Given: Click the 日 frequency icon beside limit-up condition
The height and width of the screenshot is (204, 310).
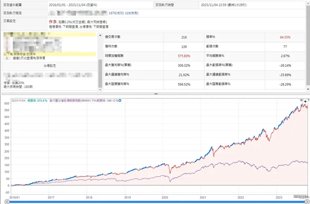Looking at the screenshot, I should [x=7, y=58].
